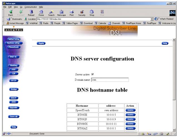Open Phonebook in sidebar
This screenshot has height=137, width=178.
[14, 47]
